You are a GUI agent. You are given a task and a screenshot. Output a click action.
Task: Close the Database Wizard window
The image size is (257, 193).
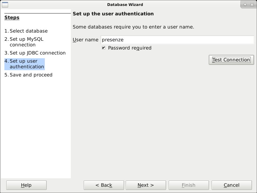point(252,4)
